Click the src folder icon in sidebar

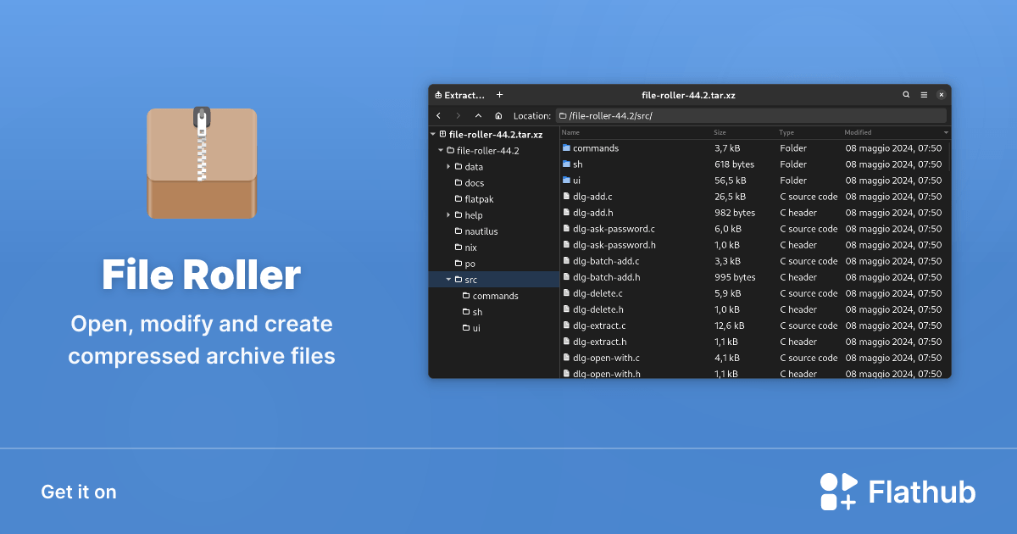(x=458, y=280)
